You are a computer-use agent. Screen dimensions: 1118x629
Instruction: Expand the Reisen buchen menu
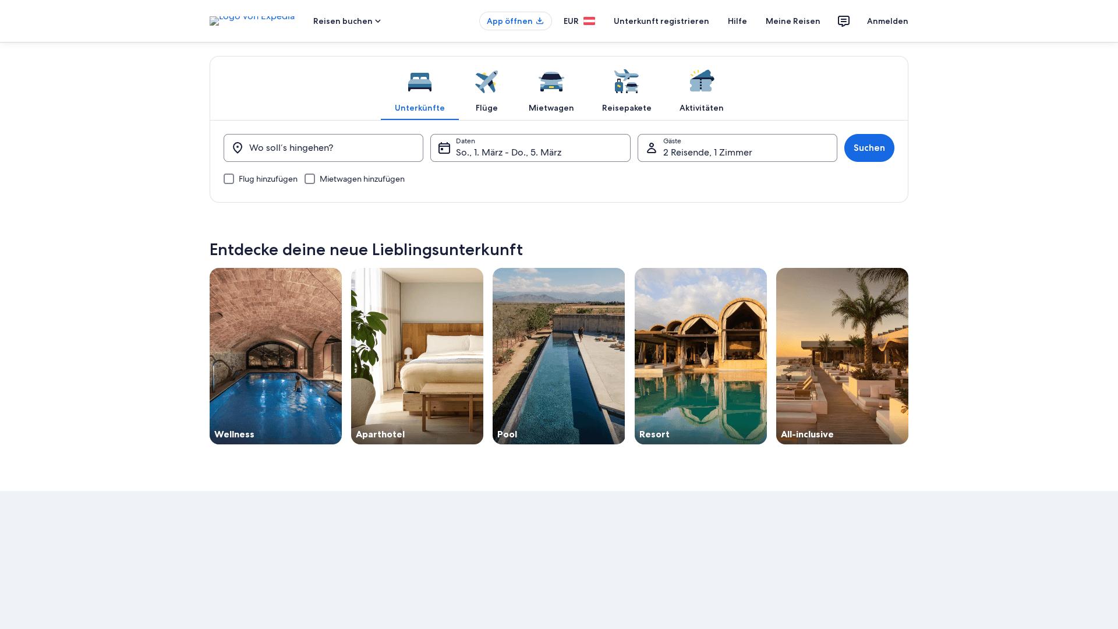coord(346,21)
